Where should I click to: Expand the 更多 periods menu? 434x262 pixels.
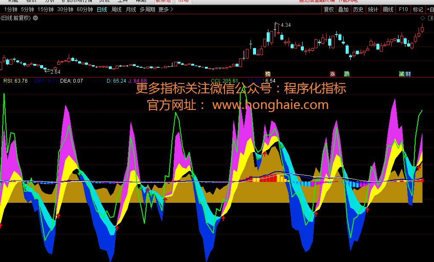165,9
